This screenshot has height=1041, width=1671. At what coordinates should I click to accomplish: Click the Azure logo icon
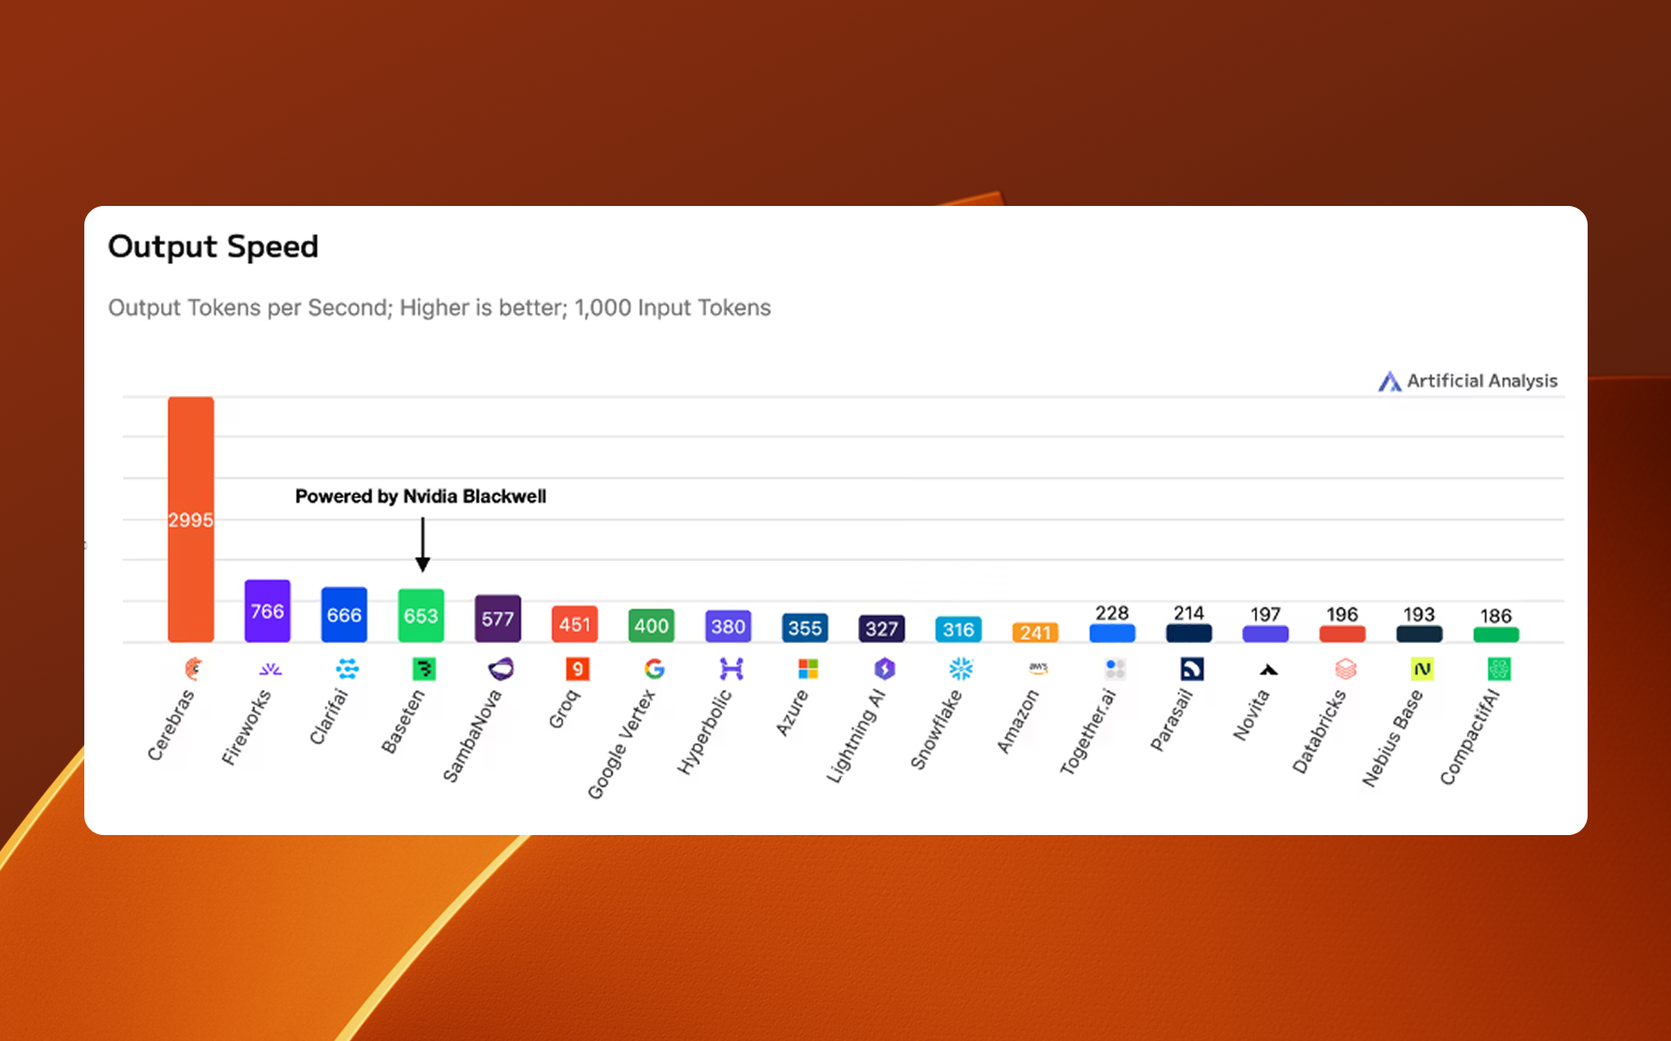[808, 668]
